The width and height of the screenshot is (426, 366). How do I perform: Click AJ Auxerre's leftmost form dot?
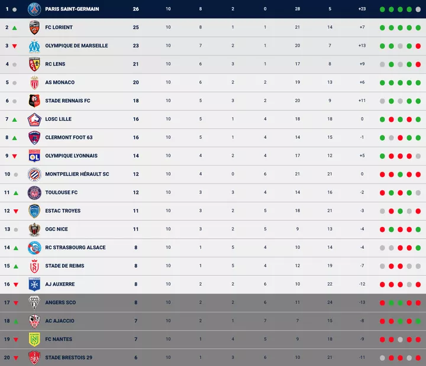click(x=383, y=284)
